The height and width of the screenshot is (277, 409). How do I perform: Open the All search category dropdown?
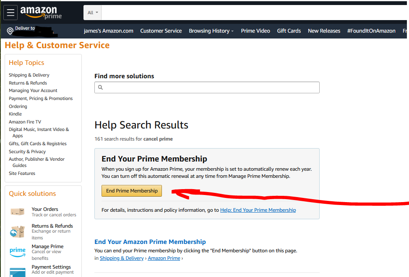93,13
